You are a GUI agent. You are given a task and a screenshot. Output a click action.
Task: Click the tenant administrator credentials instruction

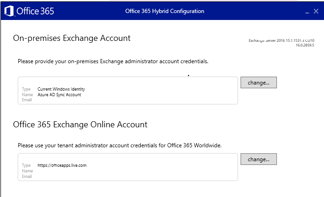tap(119, 145)
